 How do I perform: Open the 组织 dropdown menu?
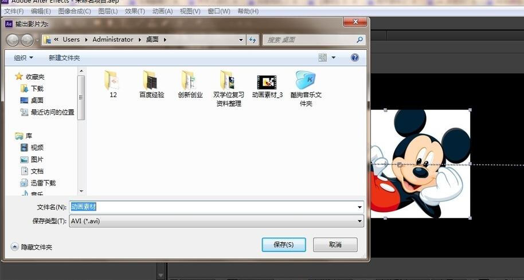click(24, 58)
